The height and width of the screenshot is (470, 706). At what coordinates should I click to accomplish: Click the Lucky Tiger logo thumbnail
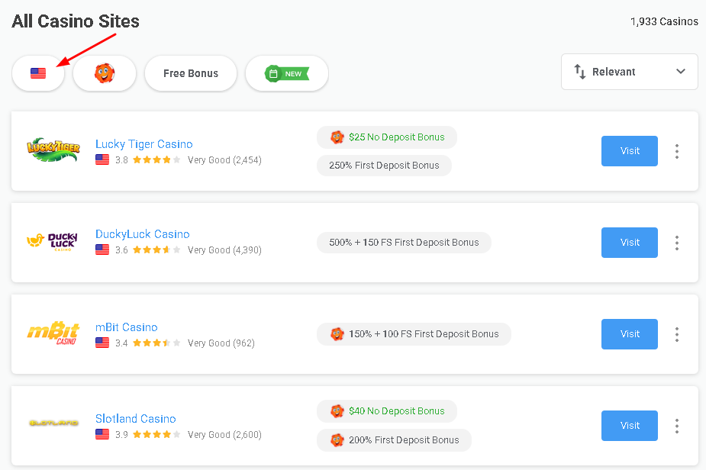point(53,151)
